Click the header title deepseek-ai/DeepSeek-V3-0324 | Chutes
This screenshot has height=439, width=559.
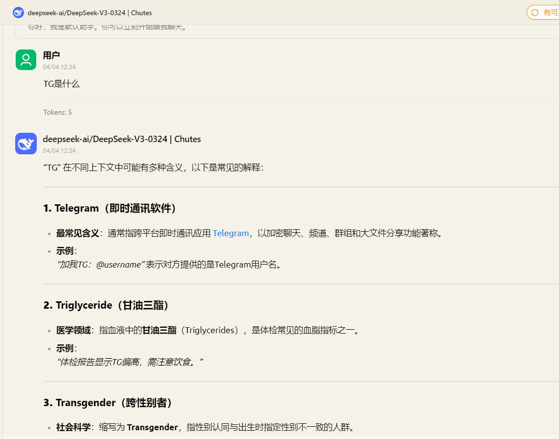point(90,13)
